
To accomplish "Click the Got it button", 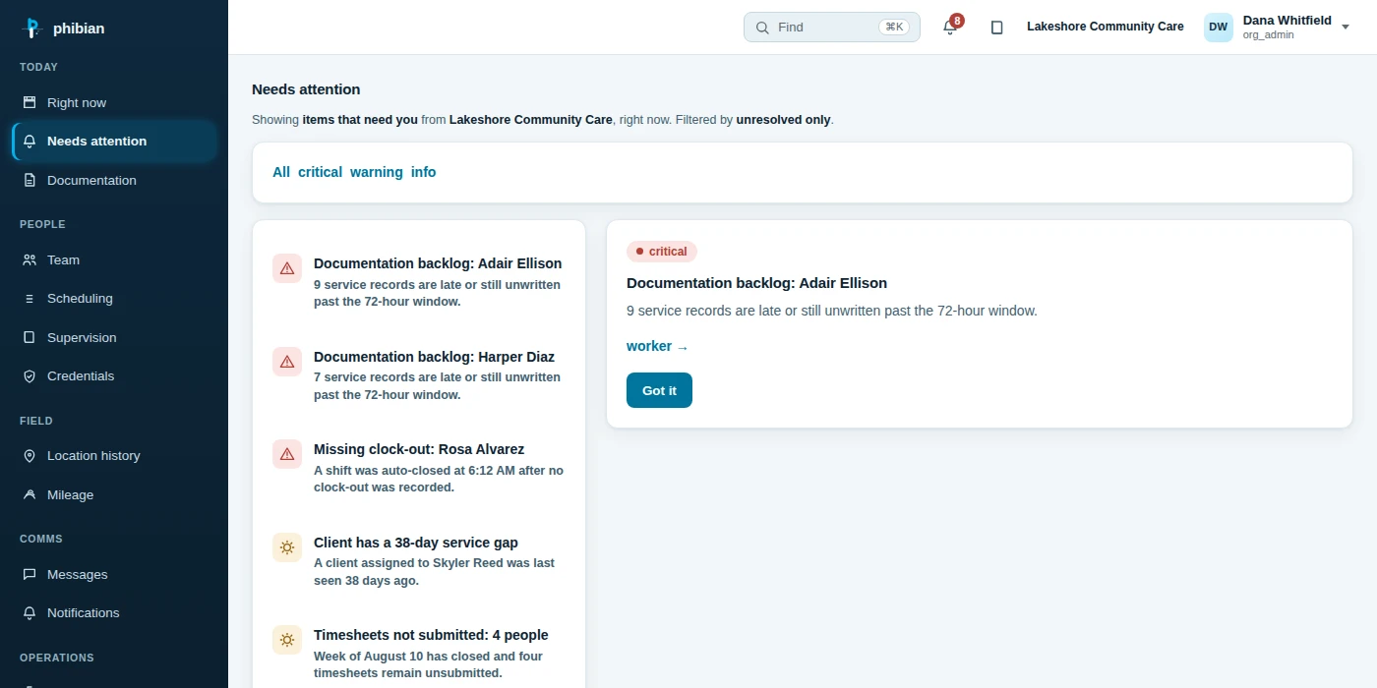I will (x=659, y=390).
